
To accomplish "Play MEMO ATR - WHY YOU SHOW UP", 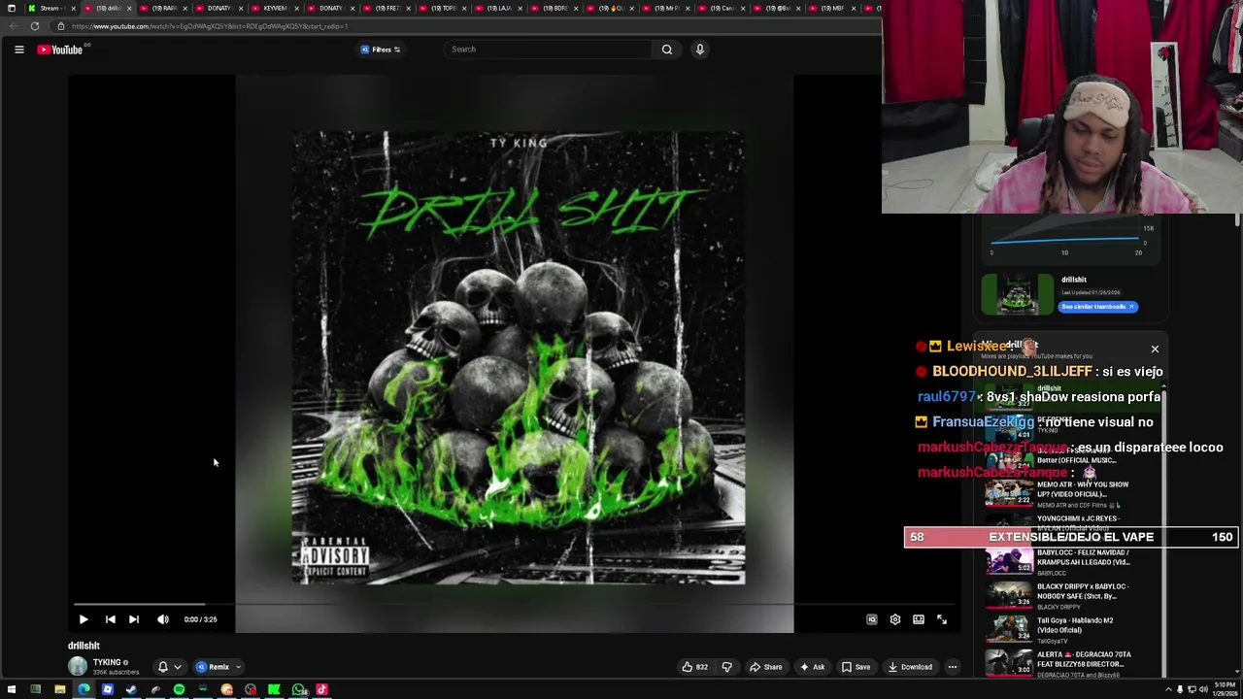I will [x=1066, y=494].
